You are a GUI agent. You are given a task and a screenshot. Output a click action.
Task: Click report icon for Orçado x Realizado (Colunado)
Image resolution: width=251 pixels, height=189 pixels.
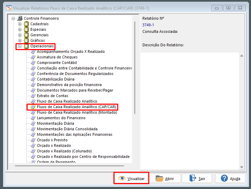[33, 151]
